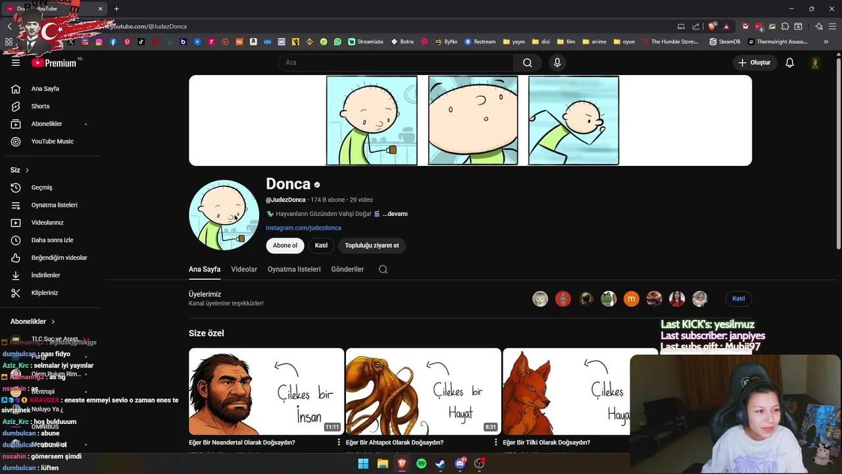The height and width of the screenshot is (474, 842).
Task: Open the Ahtapot octopus video thumbnail
Action: coord(423,392)
